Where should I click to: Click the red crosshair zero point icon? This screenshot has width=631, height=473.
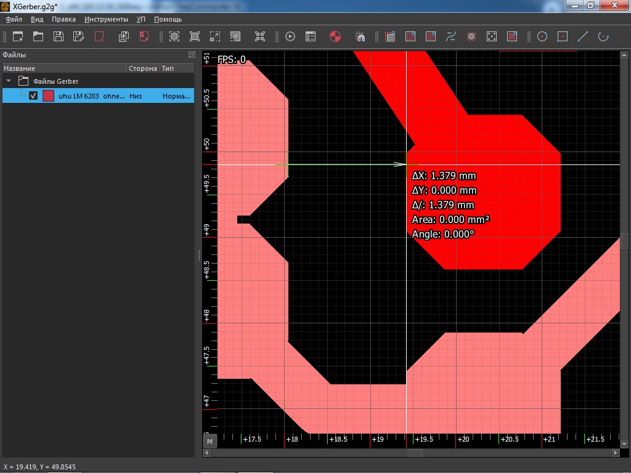coord(335,36)
